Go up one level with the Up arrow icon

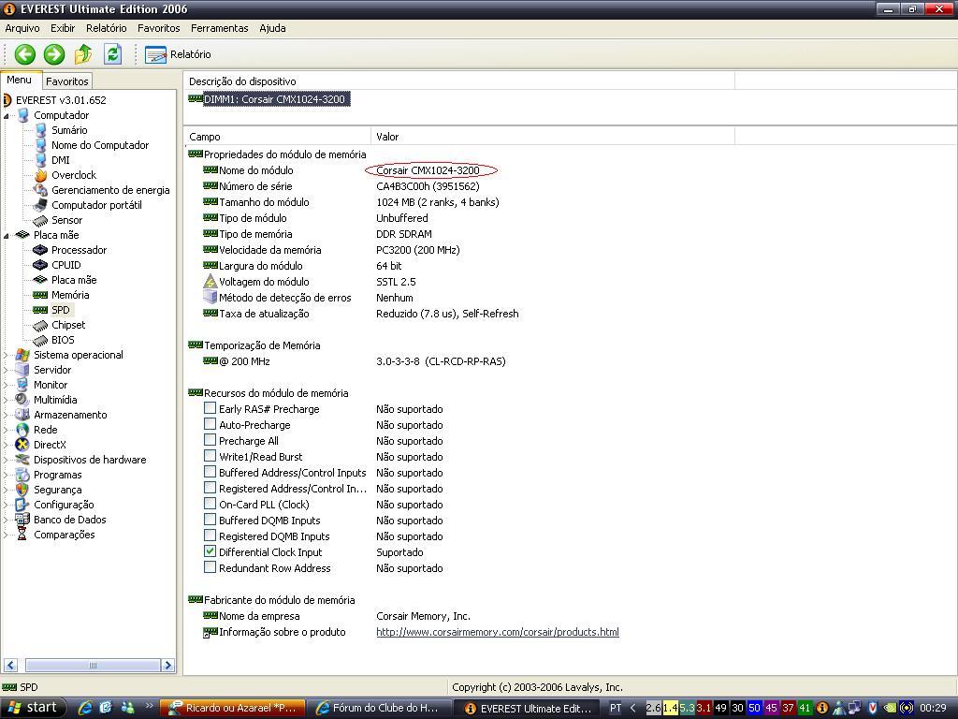[83, 54]
